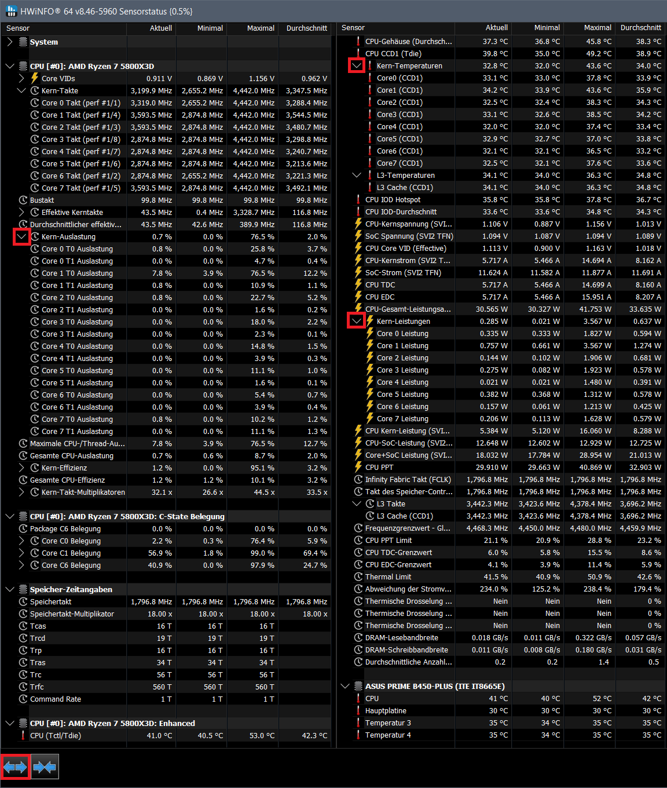Click the thermometer icon beside CPU IOD Hotspot
Screen dimensions: 667x788
[358, 199]
